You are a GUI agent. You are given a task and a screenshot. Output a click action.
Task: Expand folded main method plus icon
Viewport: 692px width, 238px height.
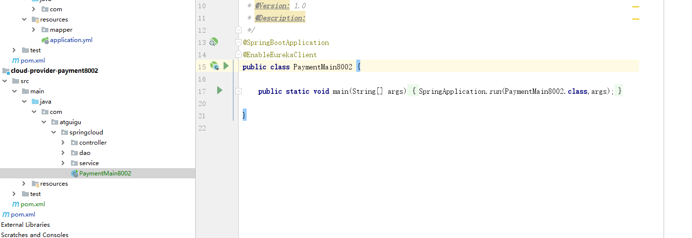coord(238,91)
